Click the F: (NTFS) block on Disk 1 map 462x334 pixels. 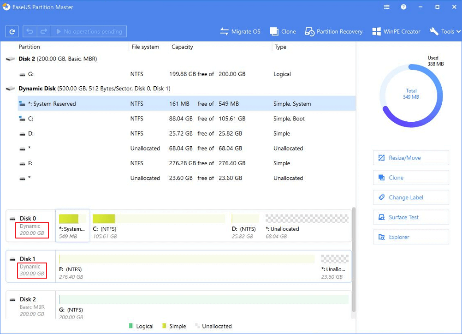coord(187,267)
